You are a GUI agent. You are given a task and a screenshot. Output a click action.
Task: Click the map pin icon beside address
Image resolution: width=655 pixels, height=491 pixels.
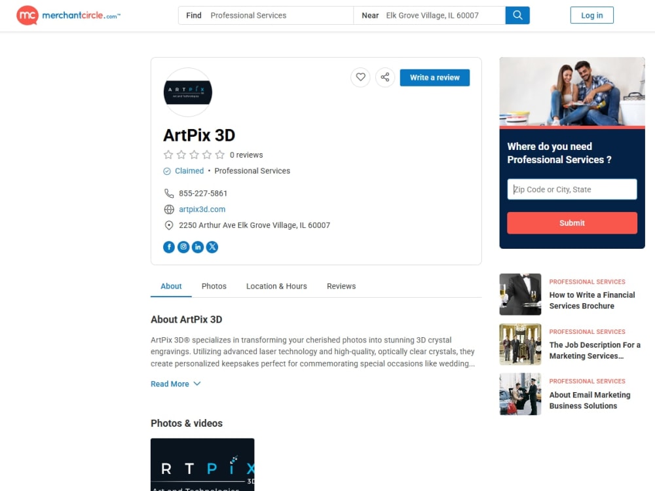169,225
